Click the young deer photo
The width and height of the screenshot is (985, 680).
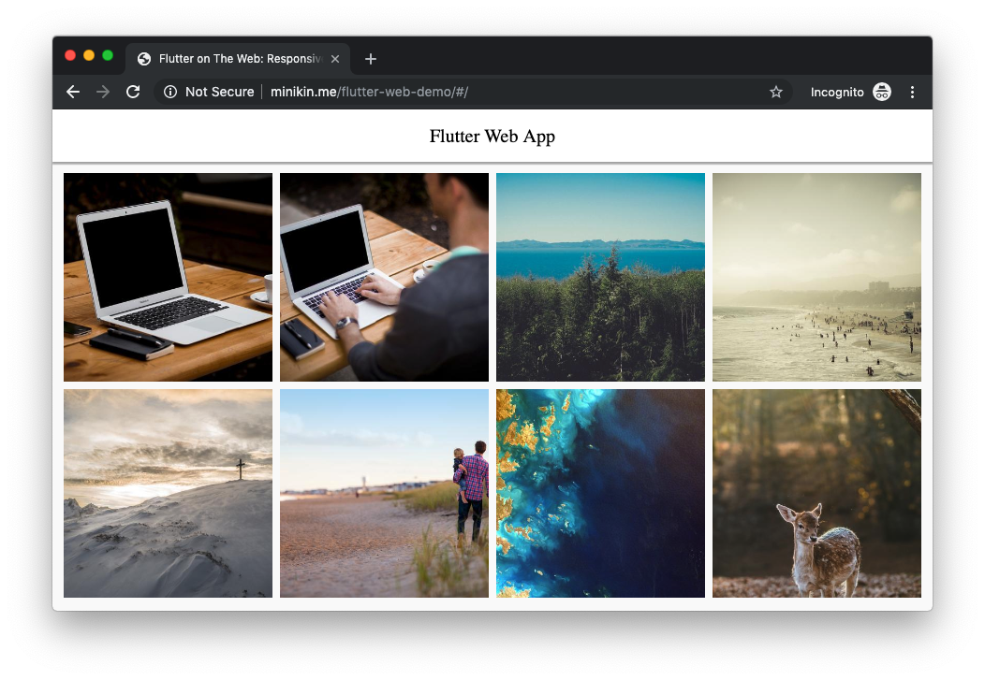pos(816,493)
